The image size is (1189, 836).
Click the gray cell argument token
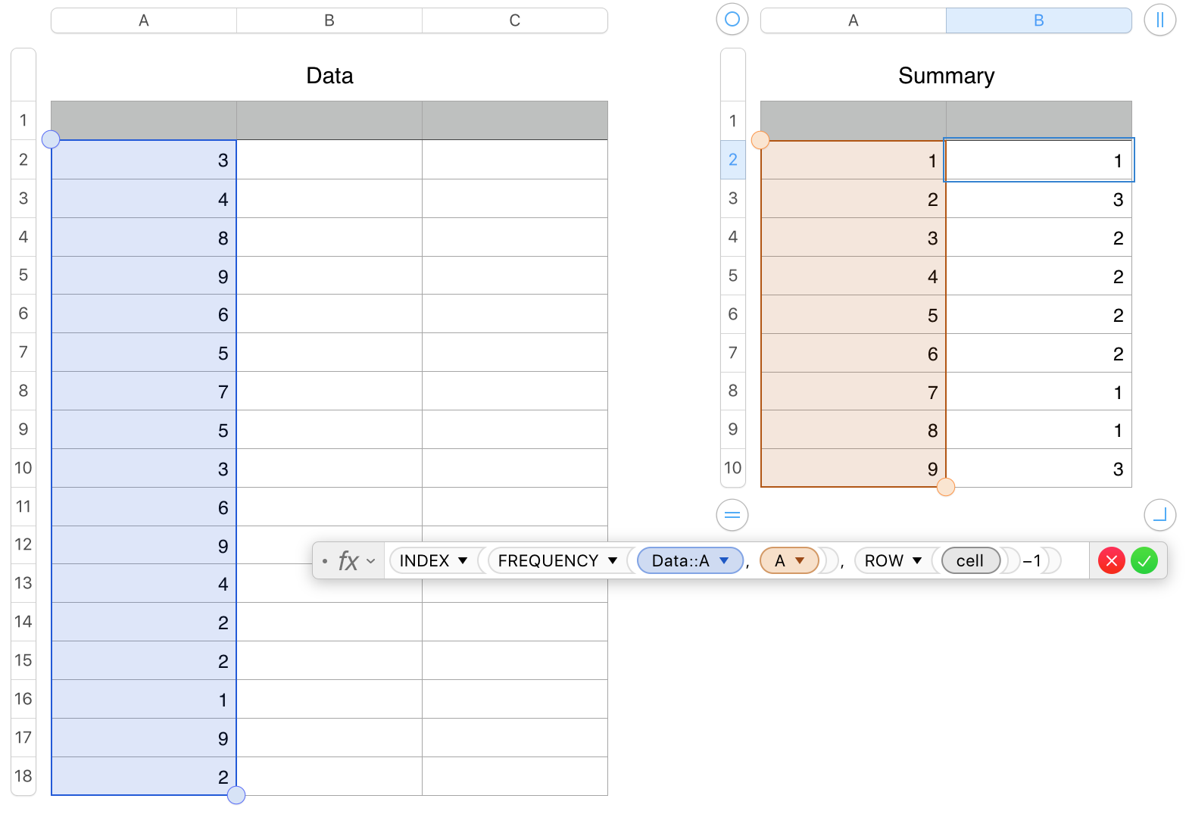coord(970,561)
